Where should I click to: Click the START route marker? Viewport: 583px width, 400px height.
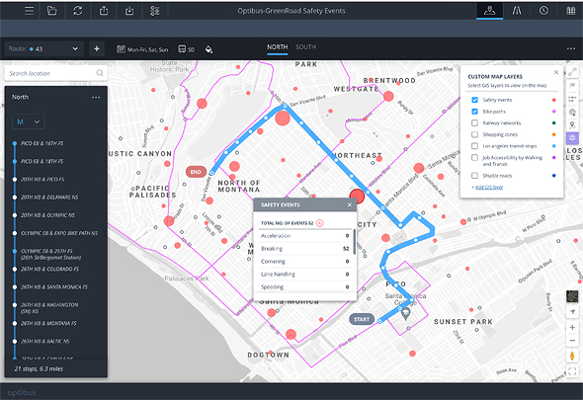(362, 319)
